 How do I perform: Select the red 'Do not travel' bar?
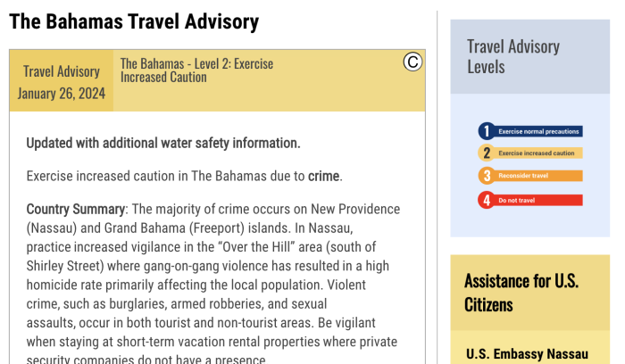538,200
